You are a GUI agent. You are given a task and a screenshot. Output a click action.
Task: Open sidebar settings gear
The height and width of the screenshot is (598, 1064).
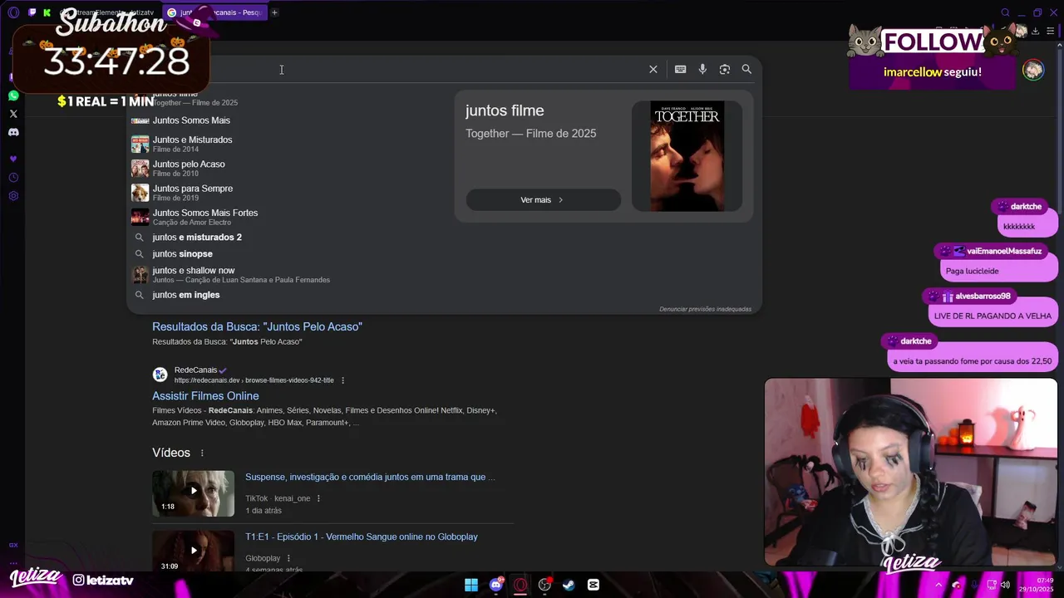coord(13,196)
